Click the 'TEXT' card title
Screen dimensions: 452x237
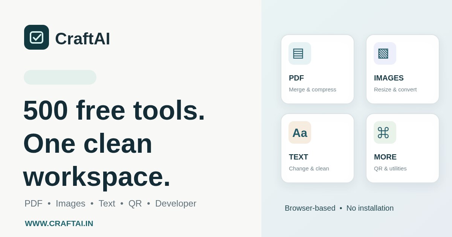pyautogui.click(x=298, y=157)
